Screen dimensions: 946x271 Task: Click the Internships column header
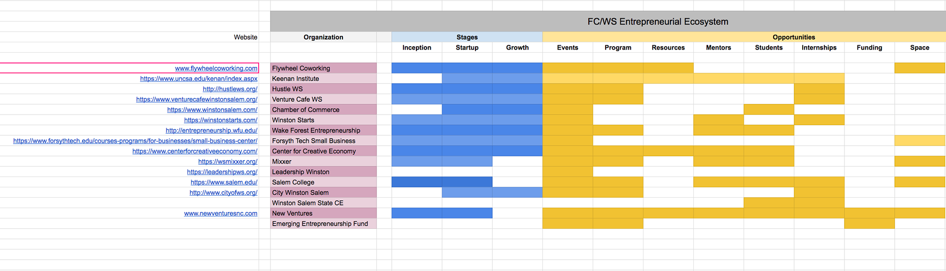coord(819,48)
